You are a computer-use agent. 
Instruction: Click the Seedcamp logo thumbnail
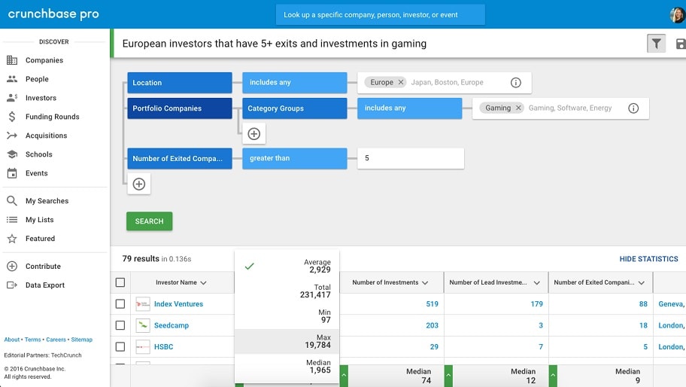point(143,325)
